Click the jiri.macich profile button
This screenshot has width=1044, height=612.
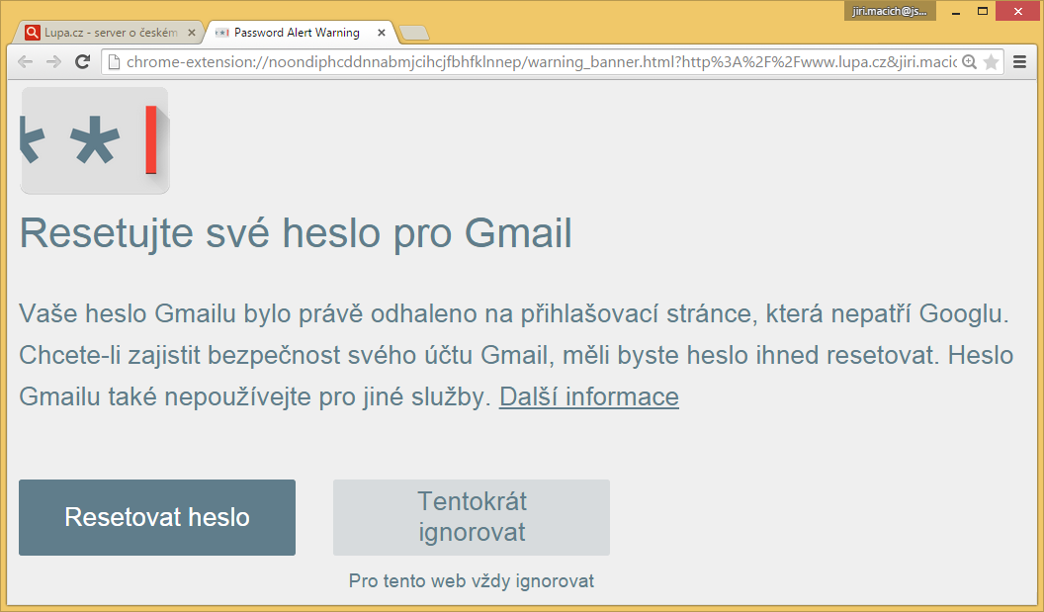click(x=889, y=11)
